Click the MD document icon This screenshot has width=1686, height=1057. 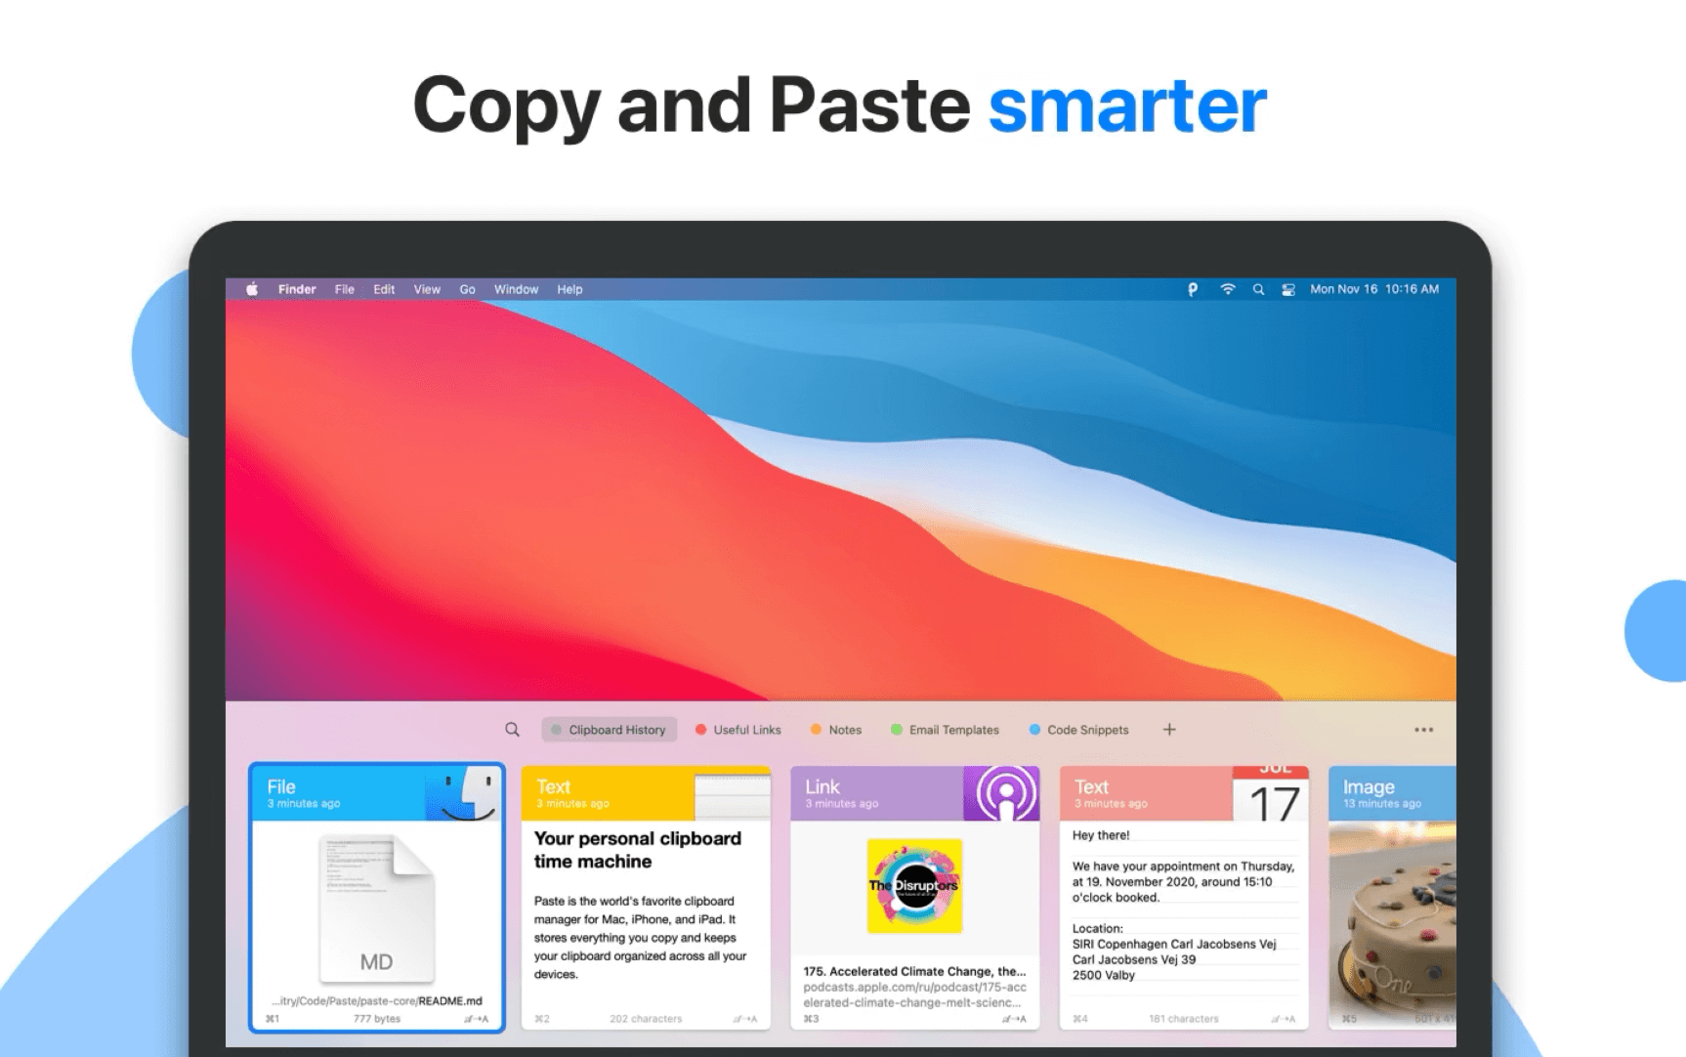(377, 909)
